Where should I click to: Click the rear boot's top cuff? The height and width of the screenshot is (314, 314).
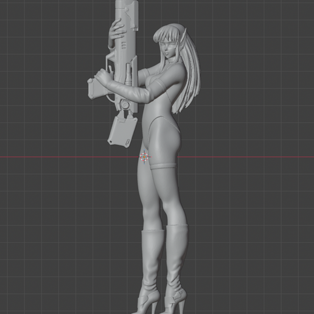[177, 226]
